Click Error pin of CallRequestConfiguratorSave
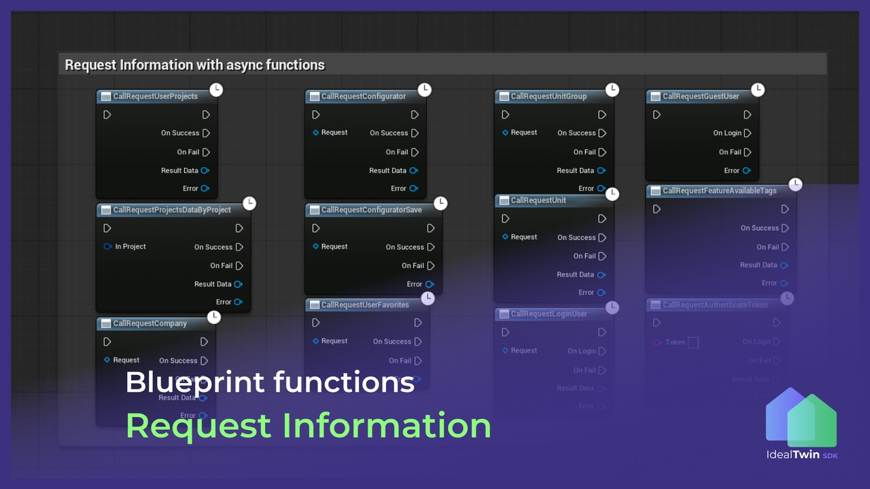The height and width of the screenshot is (489, 870). tap(430, 285)
